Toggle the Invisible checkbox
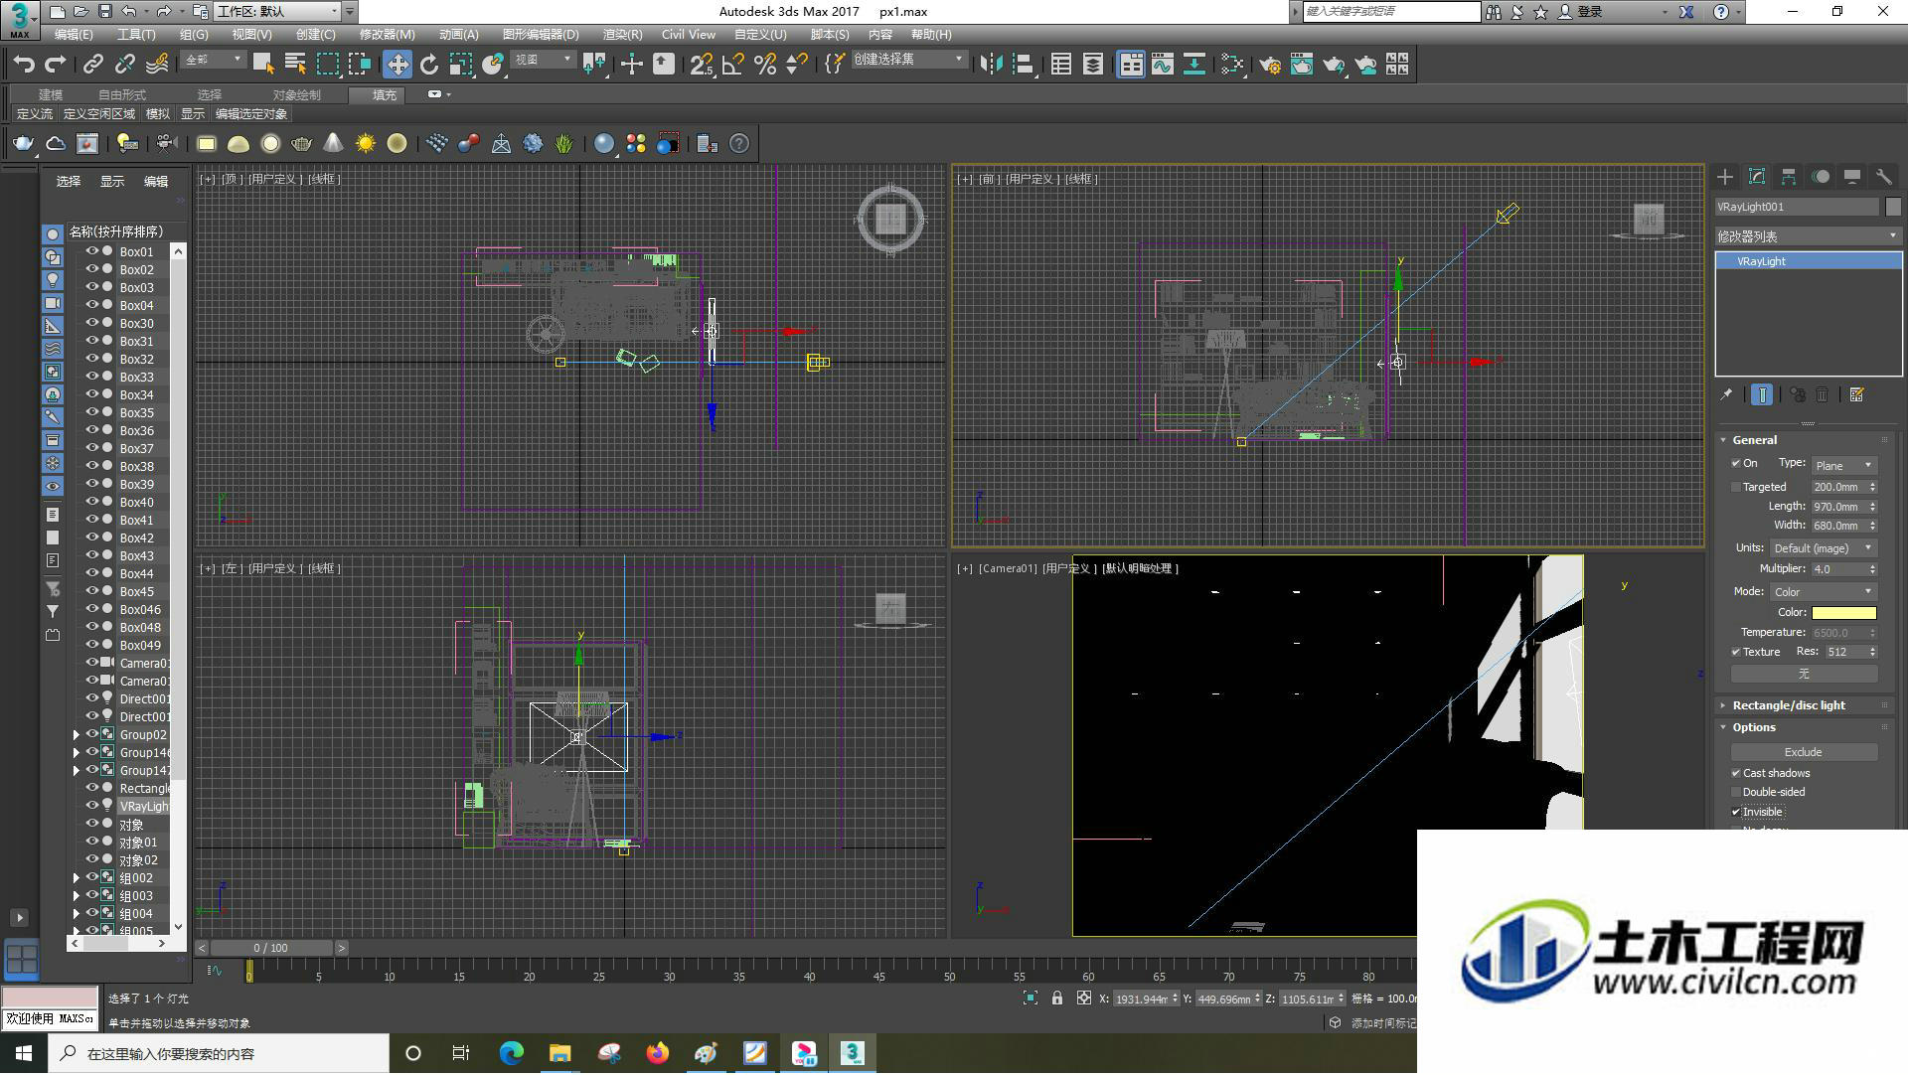Screen dimensions: 1908x1075 tap(1736, 813)
